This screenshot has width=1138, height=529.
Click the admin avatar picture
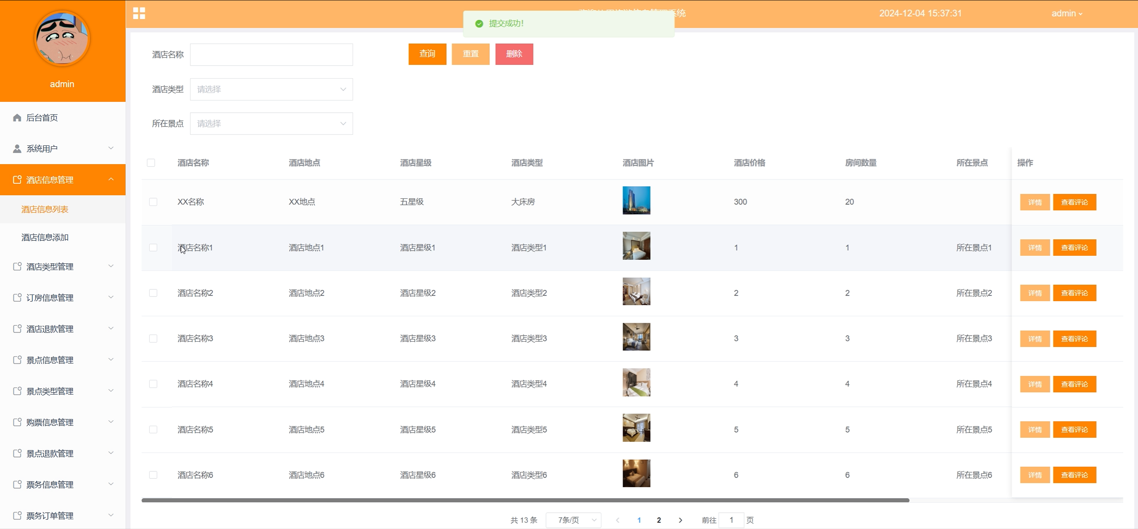[62, 39]
